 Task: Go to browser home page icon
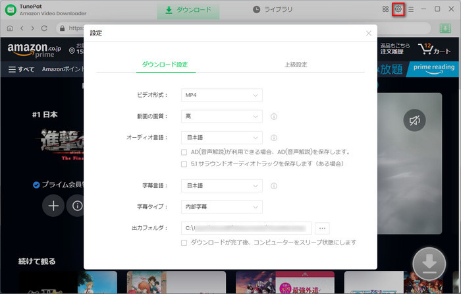click(x=10, y=28)
